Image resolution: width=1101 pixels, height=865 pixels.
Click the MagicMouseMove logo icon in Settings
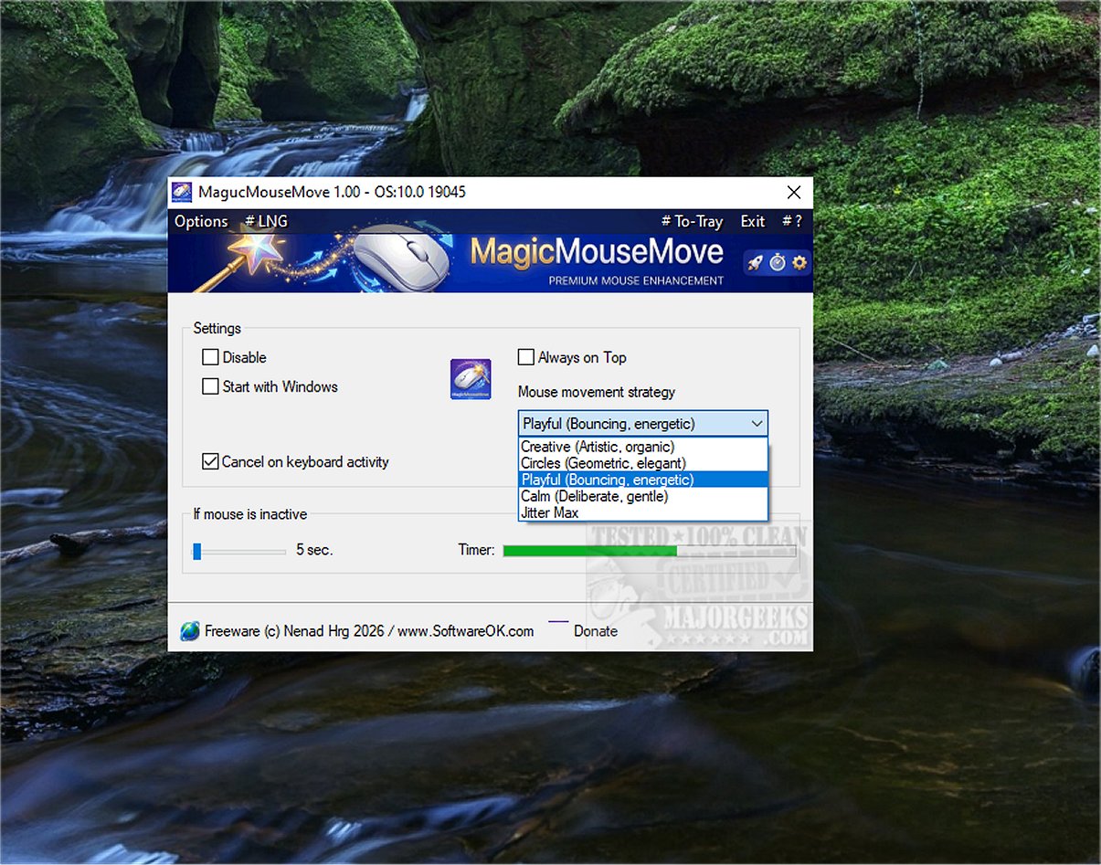(x=471, y=379)
